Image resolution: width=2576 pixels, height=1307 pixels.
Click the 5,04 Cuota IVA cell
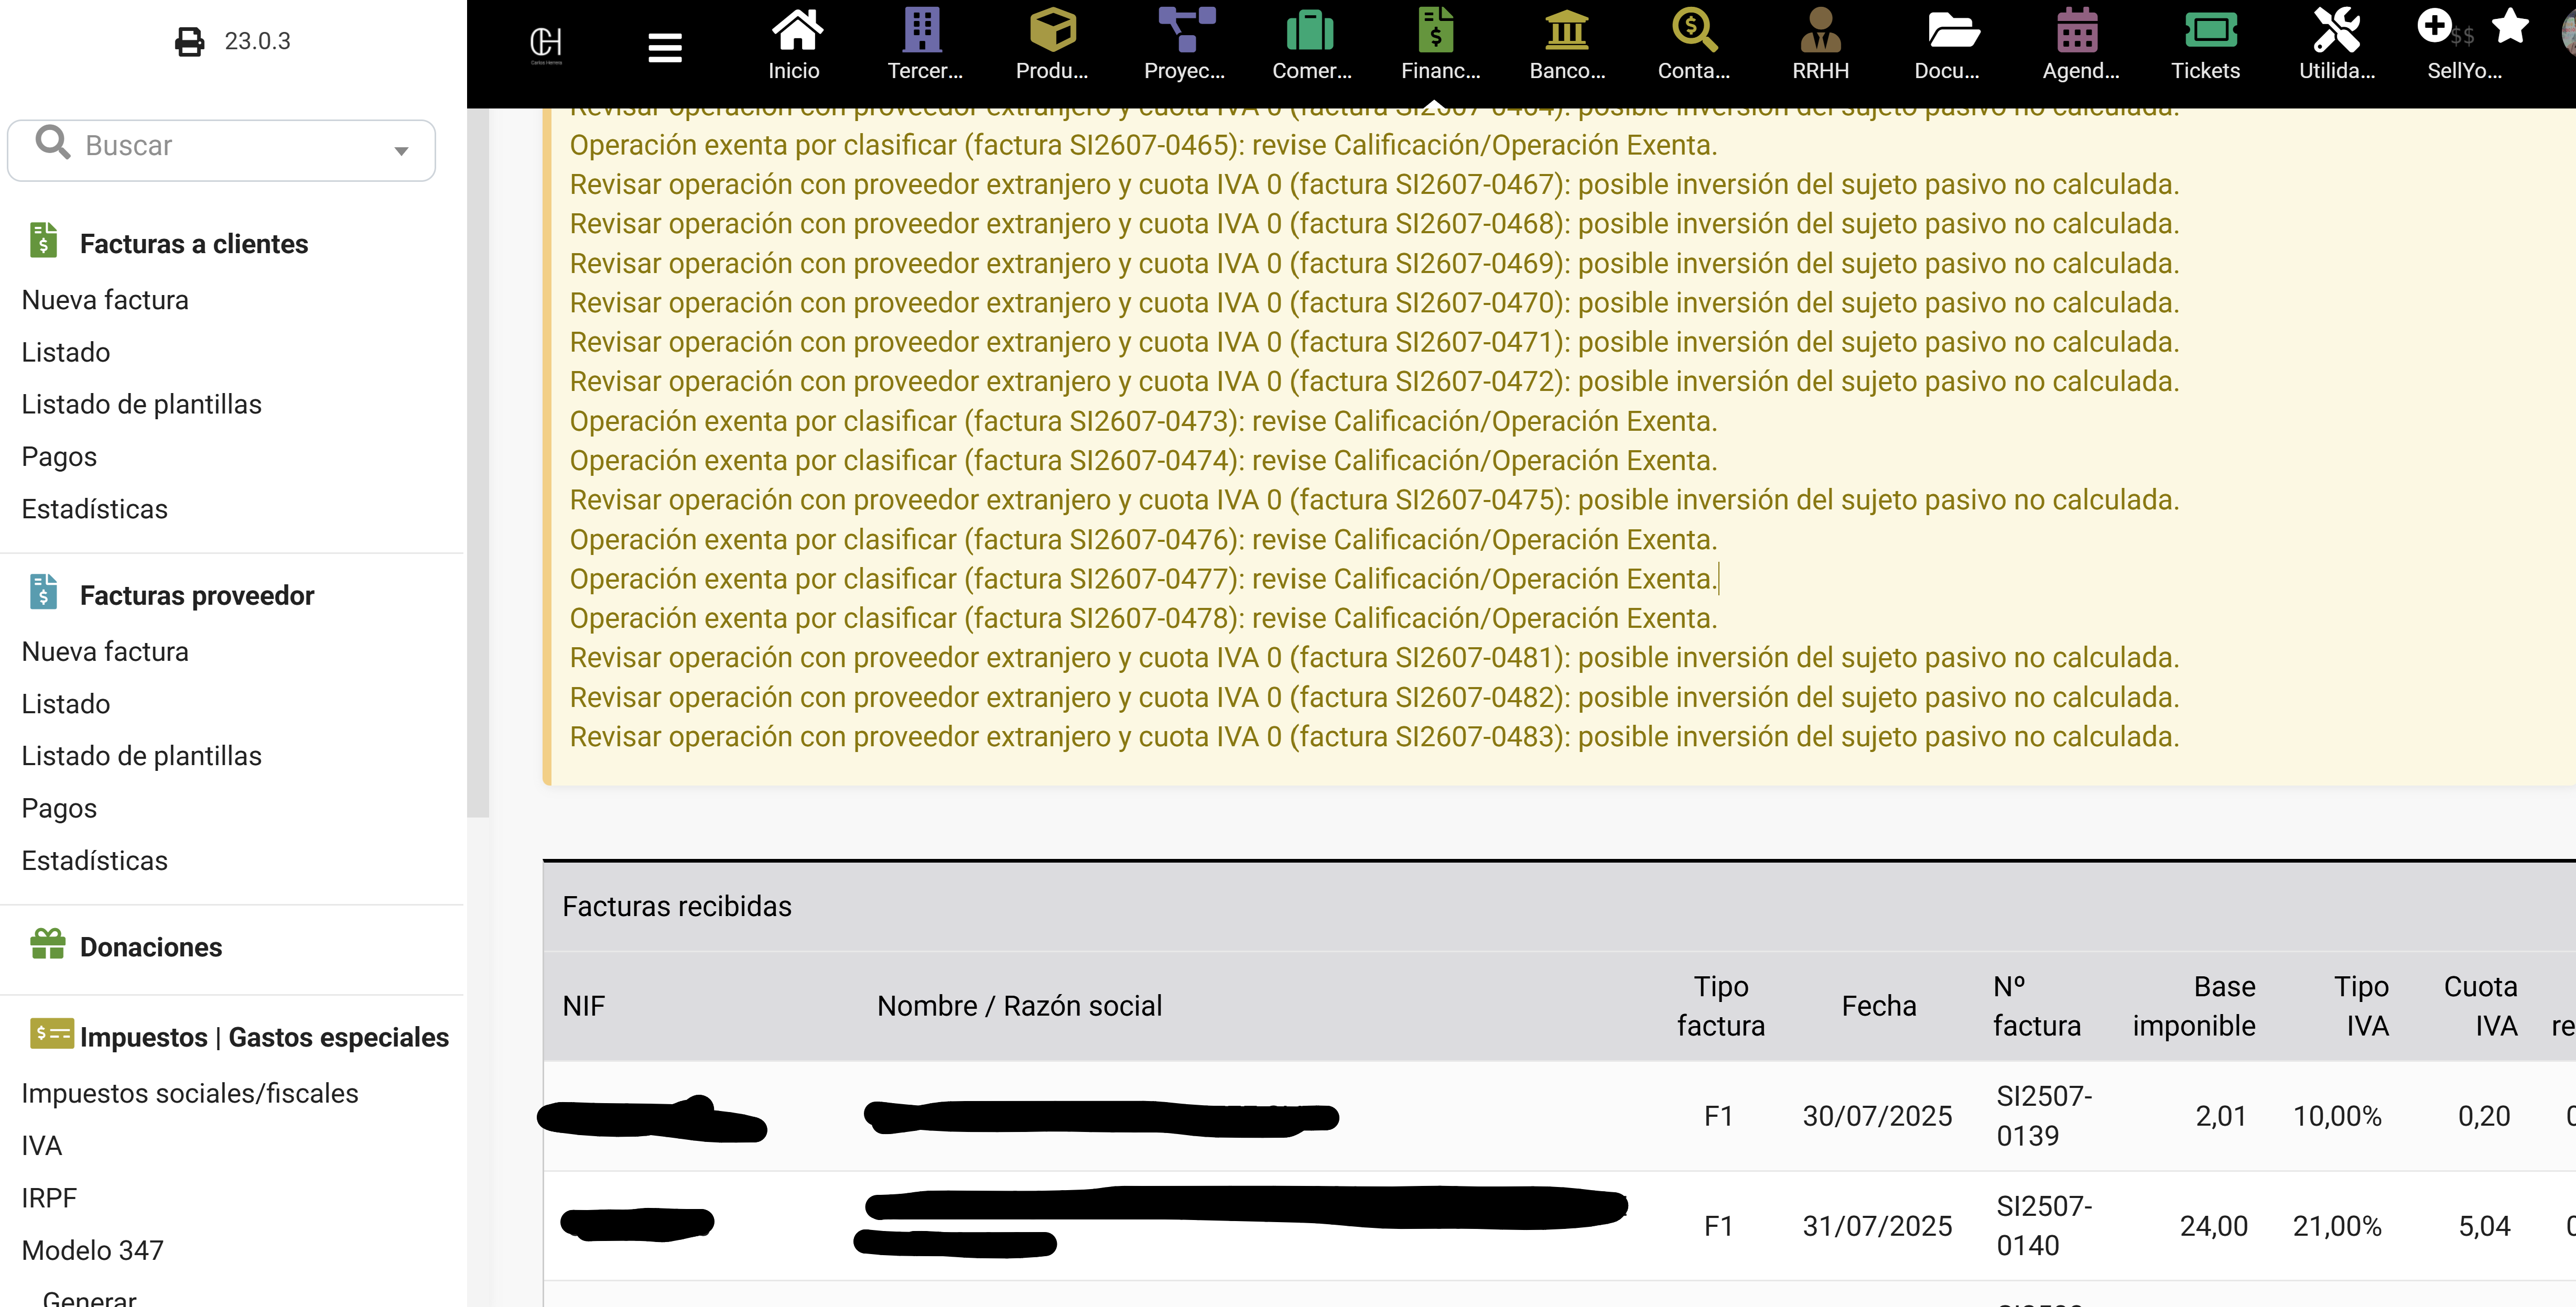pyautogui.click(x=2484, y=1226)
